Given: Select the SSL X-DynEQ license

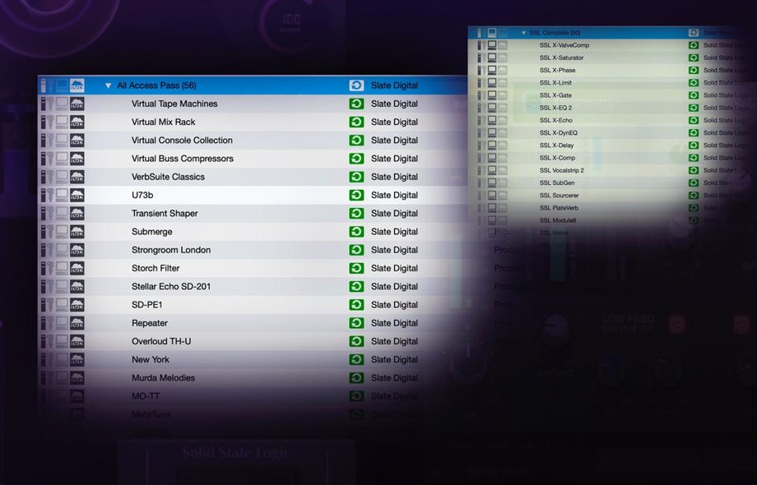Looking at the screenshot, I should coord(559,133).
